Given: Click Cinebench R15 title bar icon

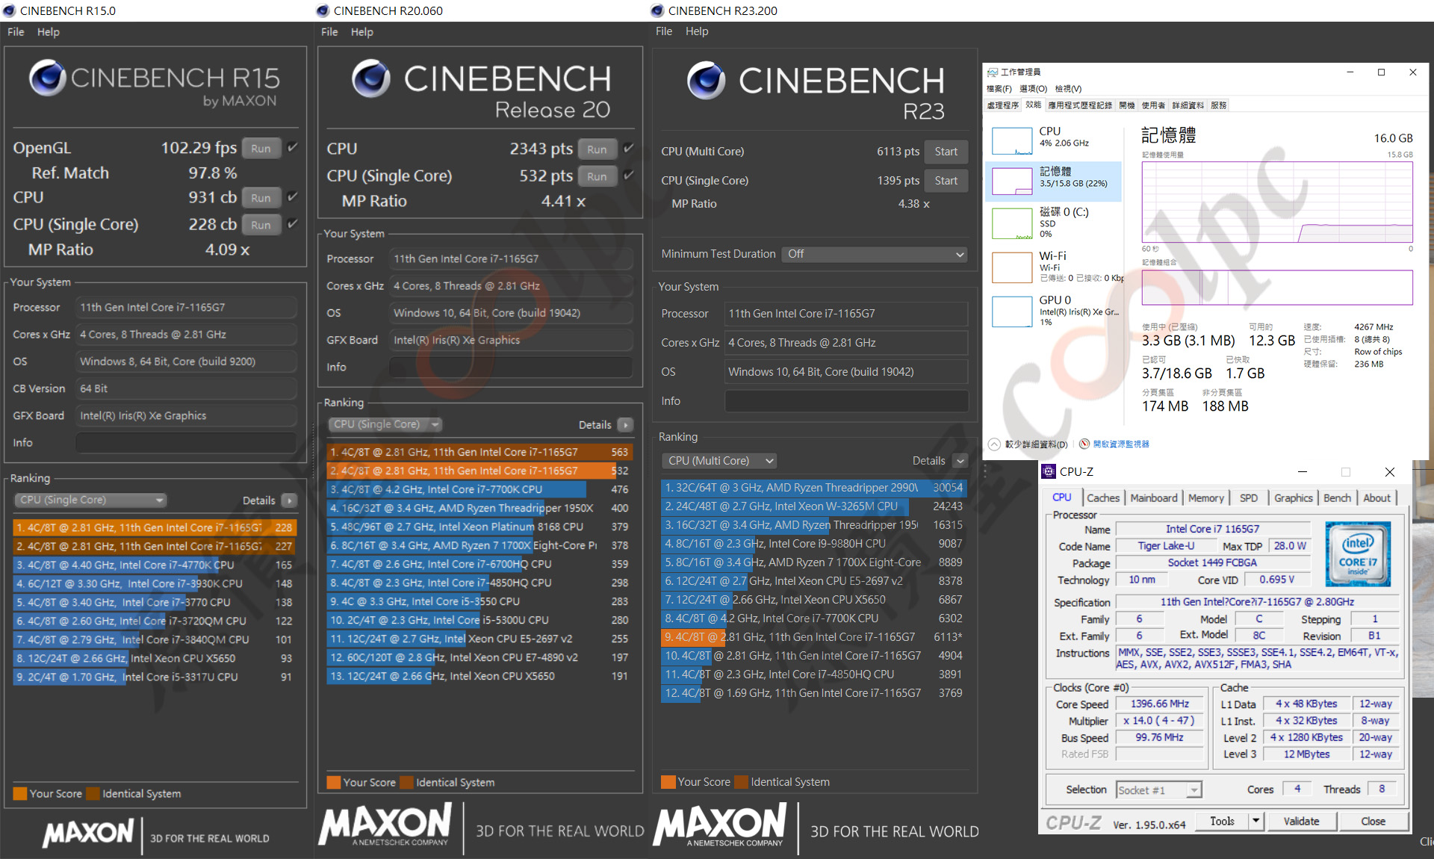Looking at the screenshot, I should click(x=10, y=10).
